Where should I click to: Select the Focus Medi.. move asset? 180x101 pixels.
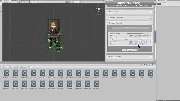[60, 74]
